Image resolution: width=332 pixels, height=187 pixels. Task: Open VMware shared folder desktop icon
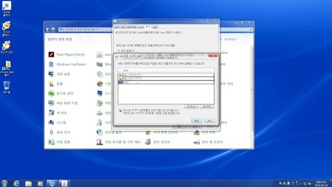7,68
